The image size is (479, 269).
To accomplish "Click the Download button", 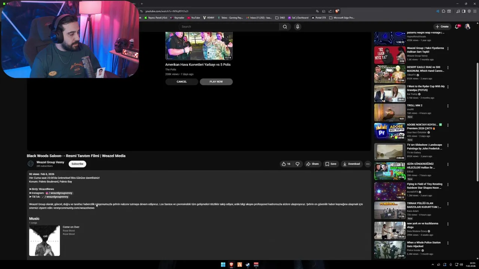I will (x=351, y=164).
